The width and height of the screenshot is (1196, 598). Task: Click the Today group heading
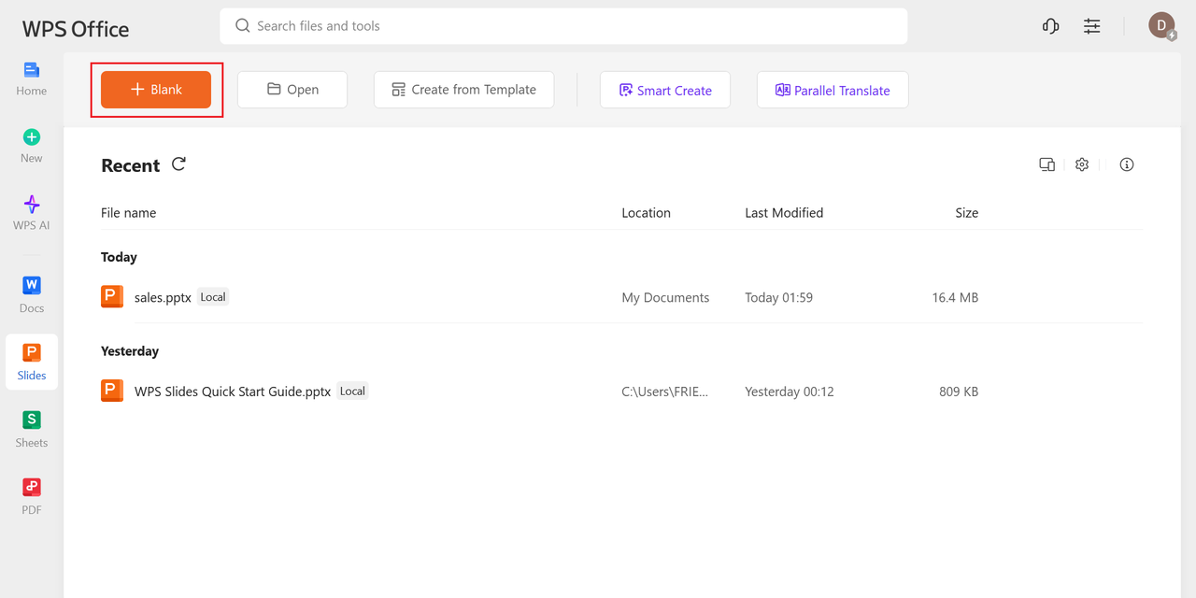pyautogui.click(x=119, y=257)
